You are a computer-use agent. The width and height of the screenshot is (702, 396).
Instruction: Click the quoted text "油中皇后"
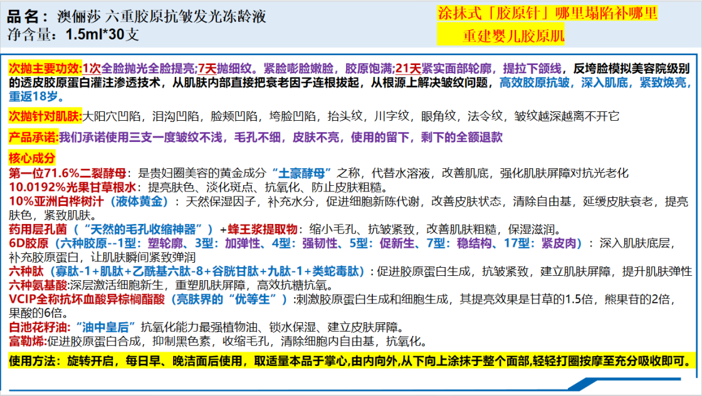click(106, 327)
